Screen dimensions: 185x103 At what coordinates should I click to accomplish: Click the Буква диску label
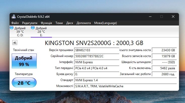point(65,74)
